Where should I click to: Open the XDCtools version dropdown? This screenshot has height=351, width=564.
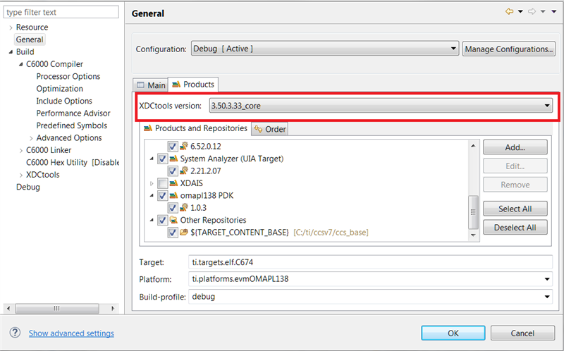(x=381, y=106)
